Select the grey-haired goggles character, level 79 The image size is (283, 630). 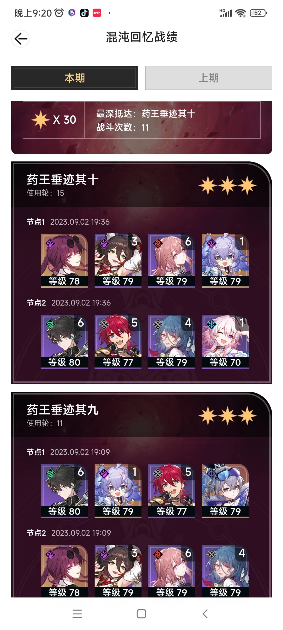coord(225,491)
